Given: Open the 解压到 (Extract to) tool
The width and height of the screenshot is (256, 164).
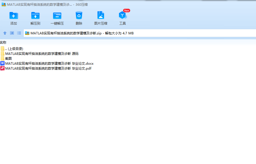Looking at the screenshot, I should click(x=35, y=16).
